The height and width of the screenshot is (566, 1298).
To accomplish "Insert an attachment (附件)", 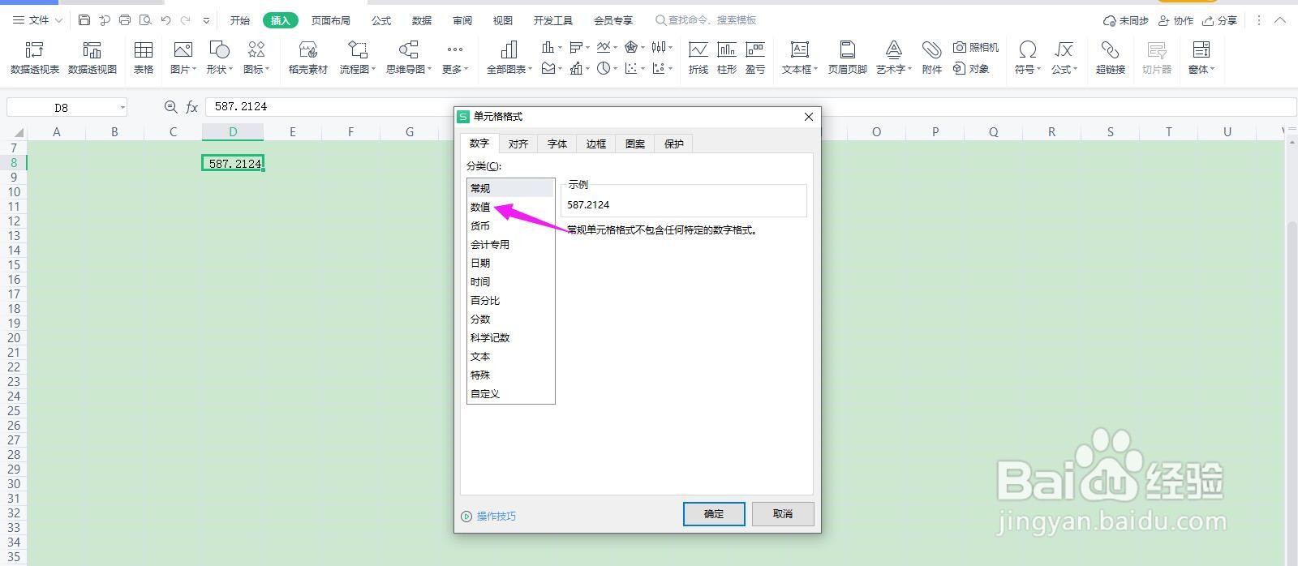I will click(x=932, y=58).
